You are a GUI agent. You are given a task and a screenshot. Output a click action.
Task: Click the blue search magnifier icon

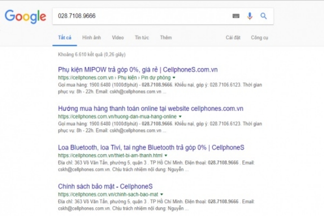(x=264, y=16)
